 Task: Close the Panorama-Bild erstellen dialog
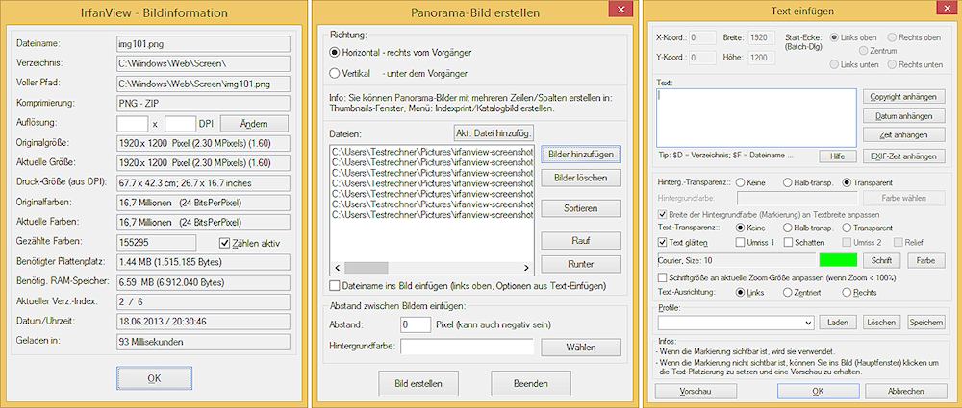pos(620,9)
